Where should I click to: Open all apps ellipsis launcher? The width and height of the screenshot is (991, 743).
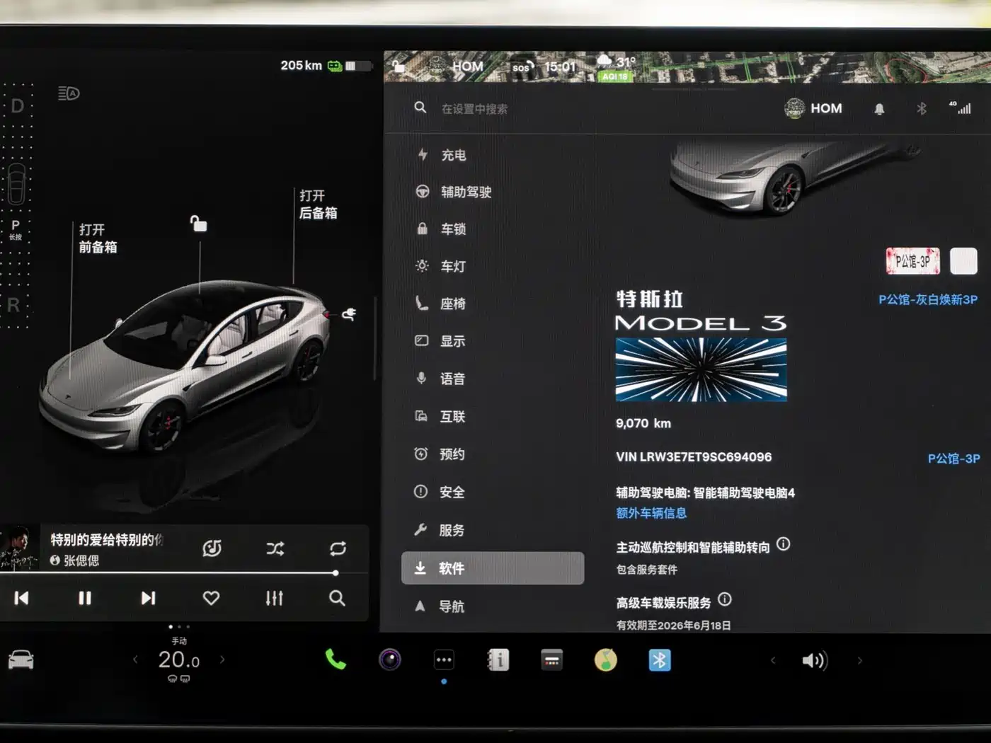click(444, 660)
